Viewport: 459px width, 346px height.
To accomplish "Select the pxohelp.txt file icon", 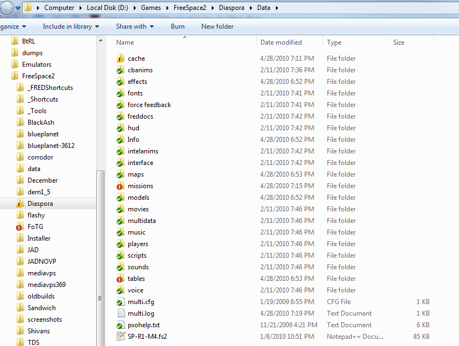I will pos(121,324).
